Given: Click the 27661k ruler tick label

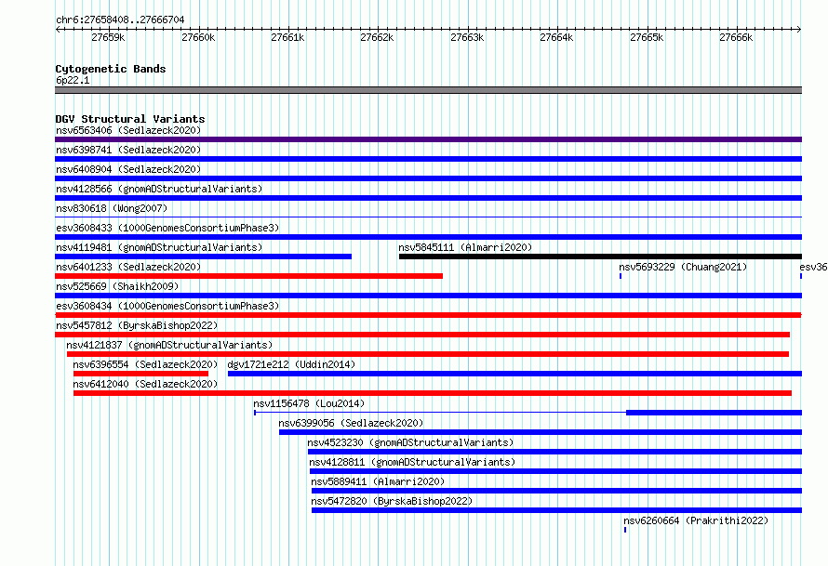Looking at the screenshot, I should pyautogui.click(x=287, y=37).
